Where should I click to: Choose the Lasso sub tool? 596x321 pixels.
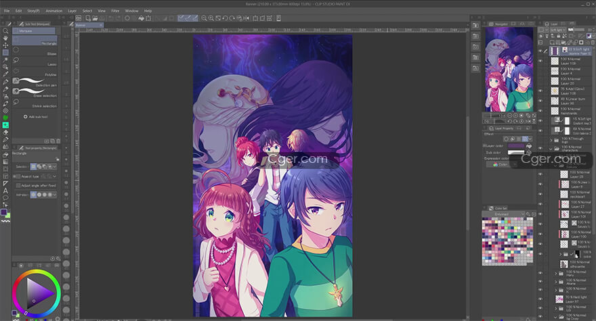(x=35, y=61)
